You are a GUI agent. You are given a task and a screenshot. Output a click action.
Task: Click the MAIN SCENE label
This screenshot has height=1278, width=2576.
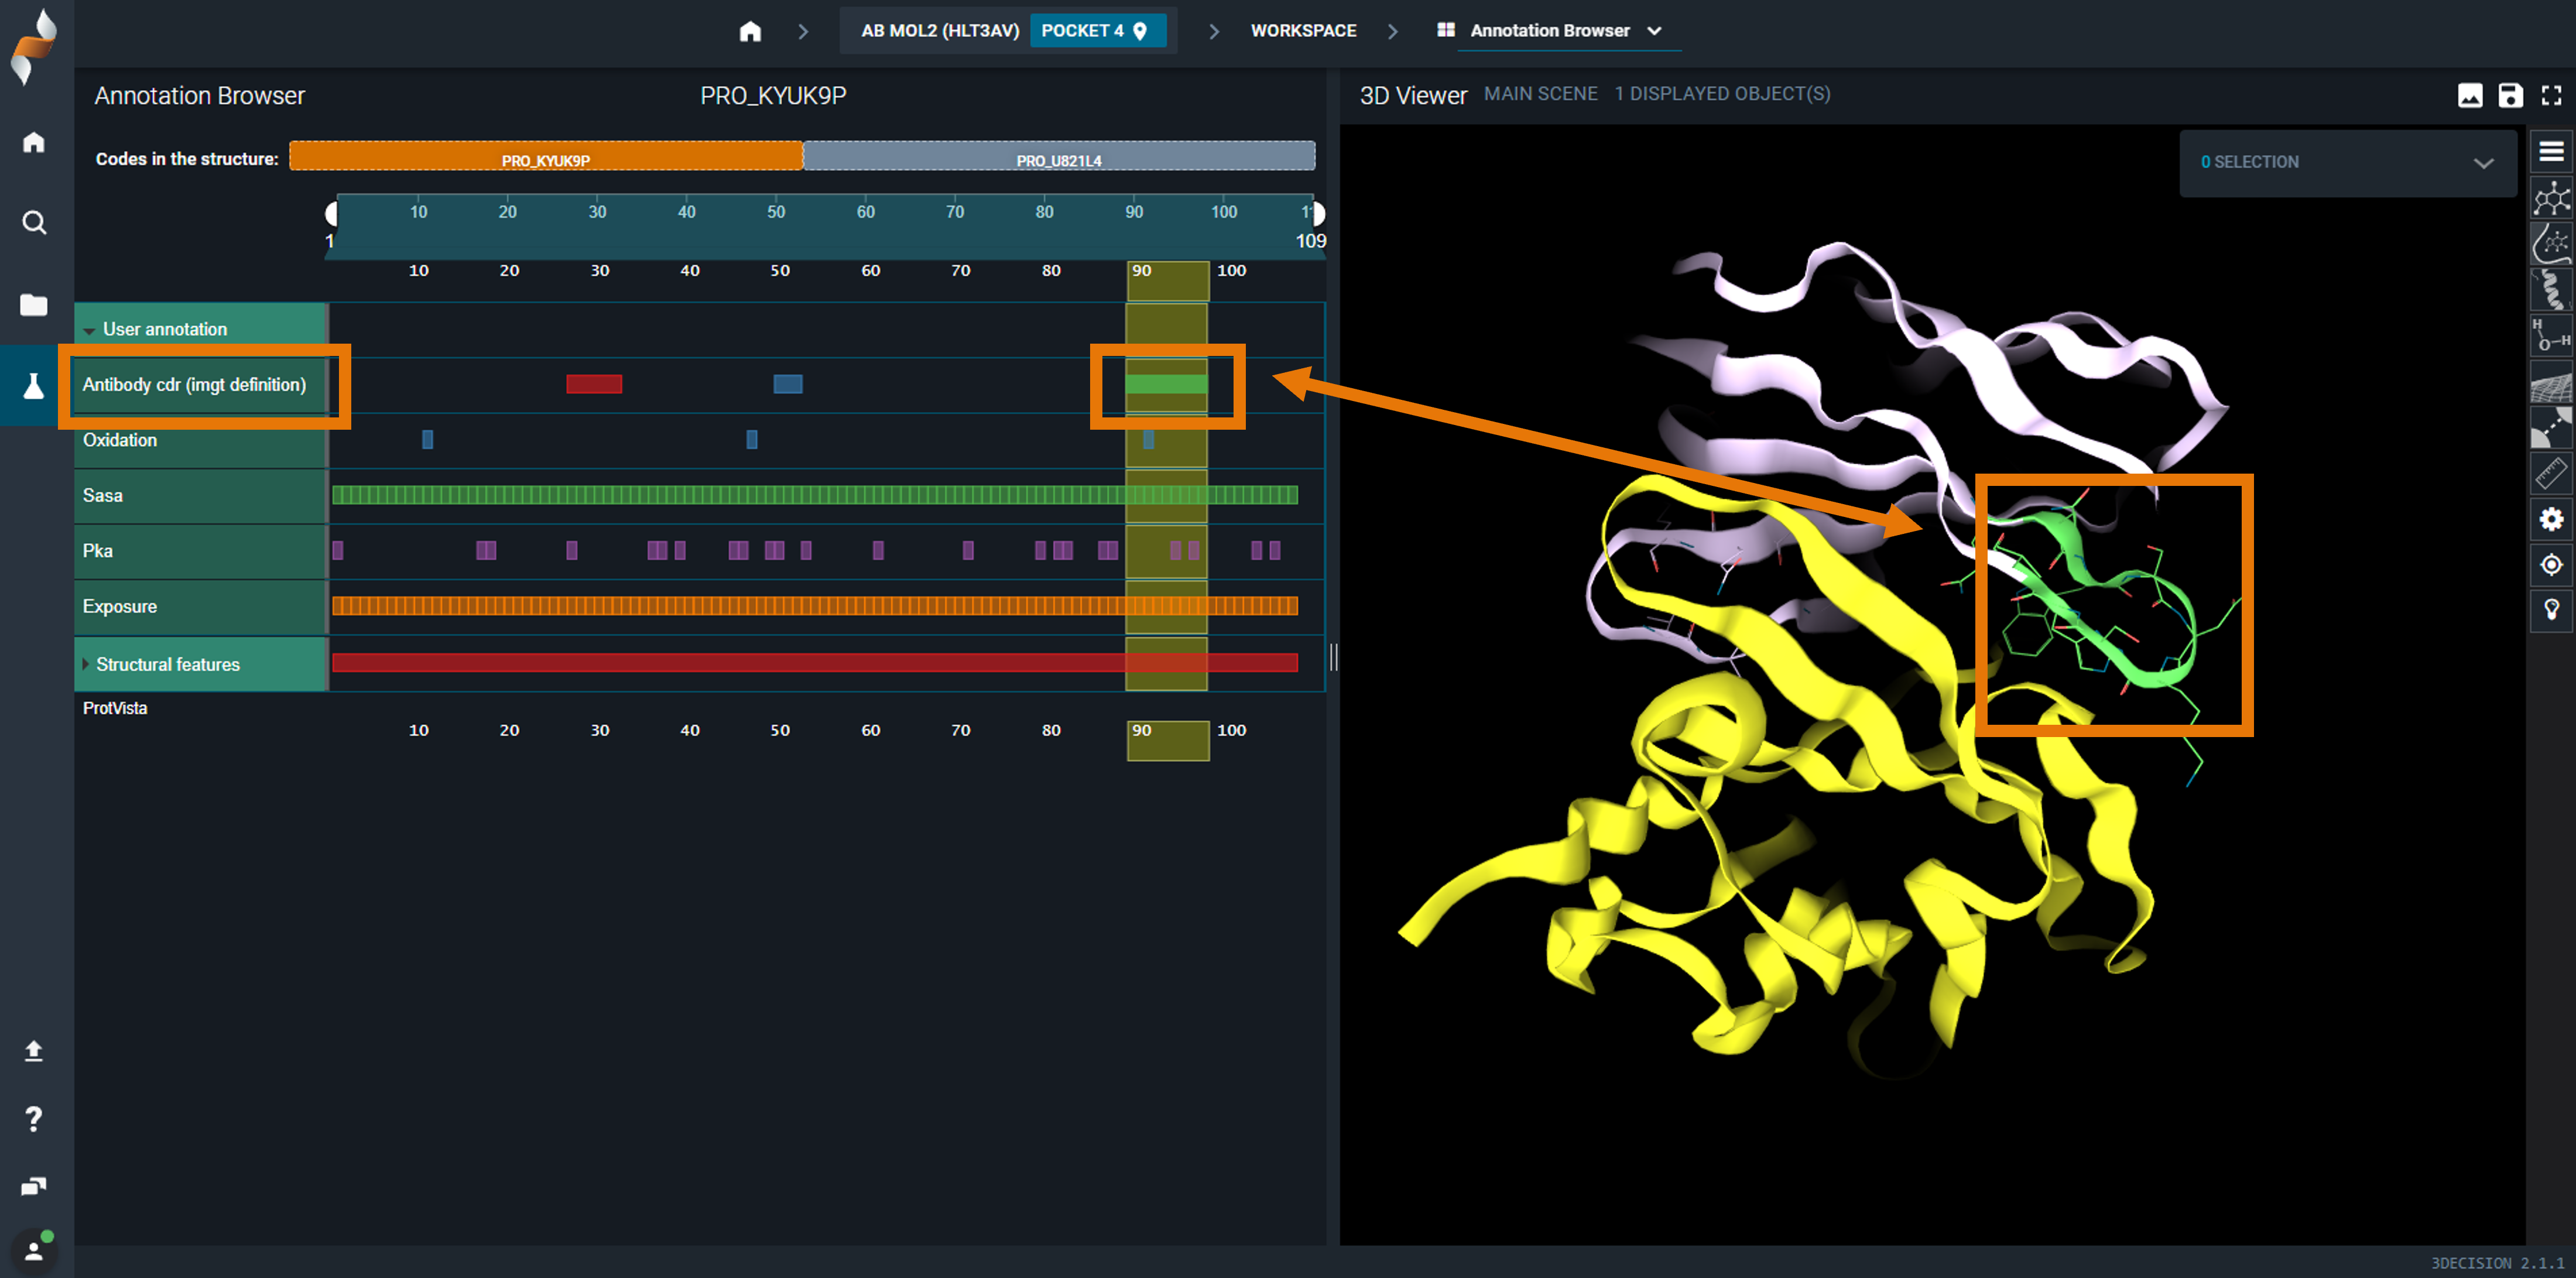click(x=1540, y=94)
